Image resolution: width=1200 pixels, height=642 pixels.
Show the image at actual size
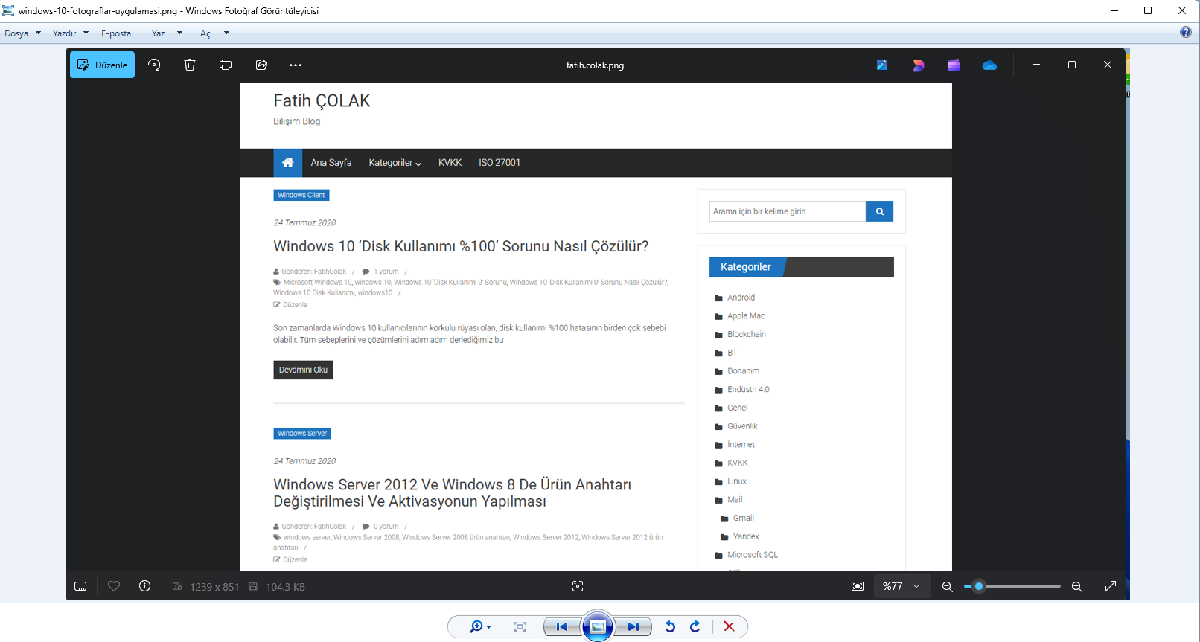[x=520, y=627]
